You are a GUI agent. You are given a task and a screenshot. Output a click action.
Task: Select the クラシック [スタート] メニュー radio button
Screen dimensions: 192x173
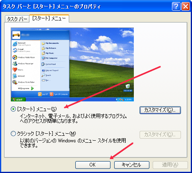coord(13,134)
